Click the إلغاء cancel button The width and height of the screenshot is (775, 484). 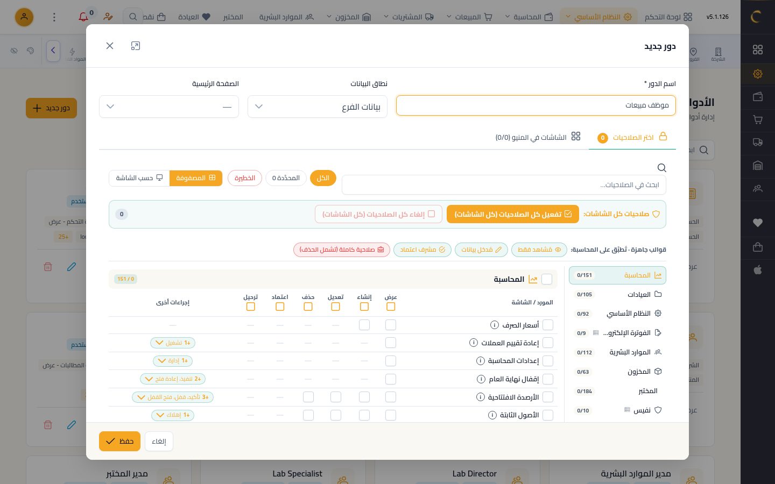(159, 442)
